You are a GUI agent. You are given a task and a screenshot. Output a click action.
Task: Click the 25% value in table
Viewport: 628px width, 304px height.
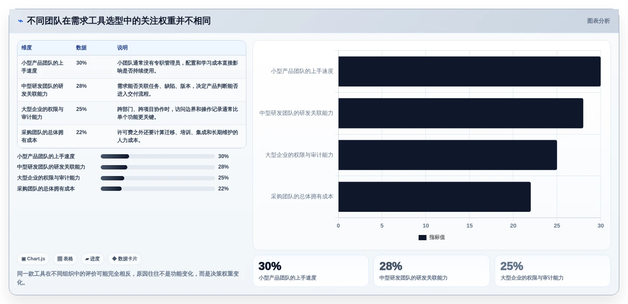click(x=81, y=109)
